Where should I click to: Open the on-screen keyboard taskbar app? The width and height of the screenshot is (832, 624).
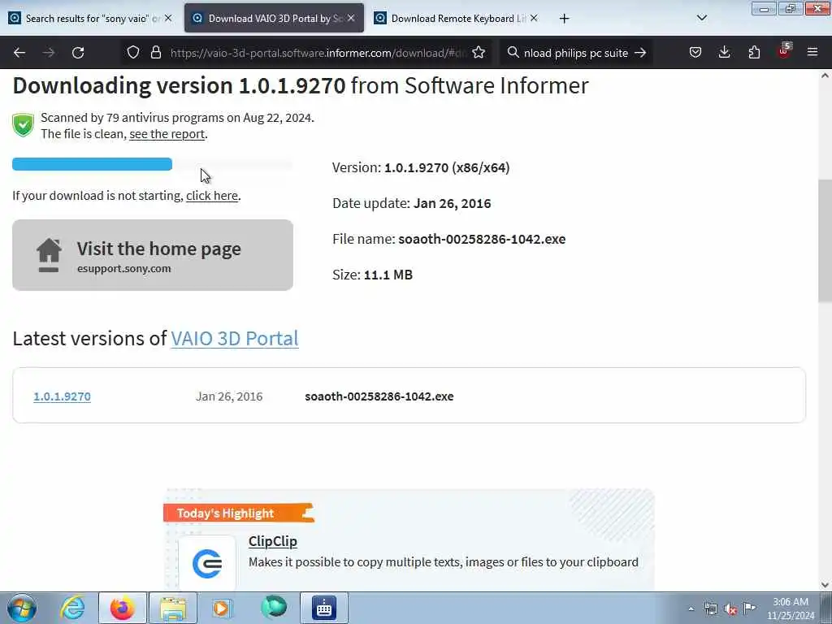click(x=324, y=608)
